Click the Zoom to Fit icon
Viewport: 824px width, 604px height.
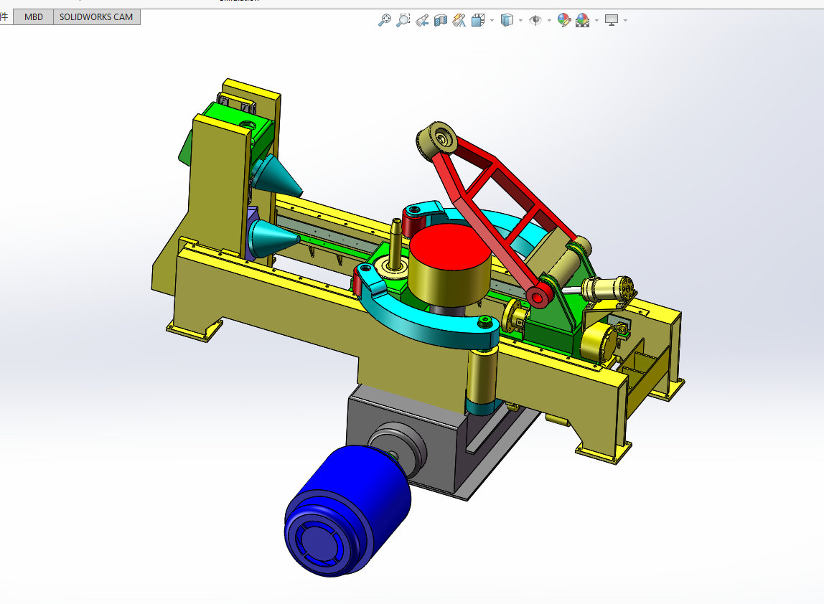[385, 21]
